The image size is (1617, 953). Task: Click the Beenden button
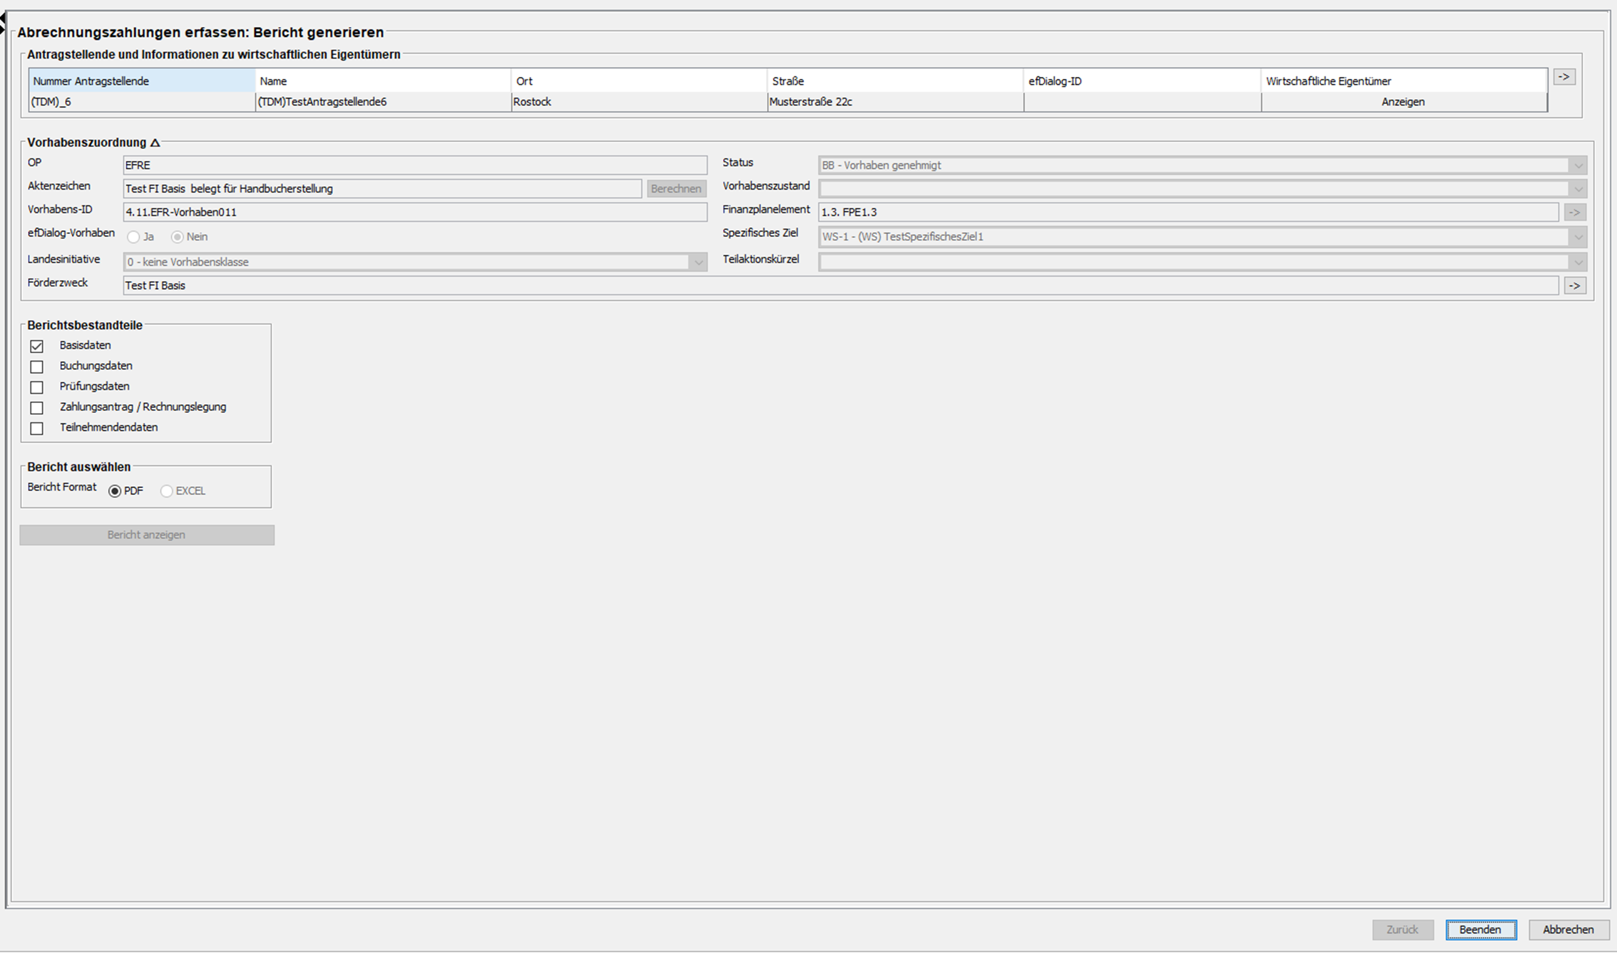pyautogui.click(x=1480, y=929)
